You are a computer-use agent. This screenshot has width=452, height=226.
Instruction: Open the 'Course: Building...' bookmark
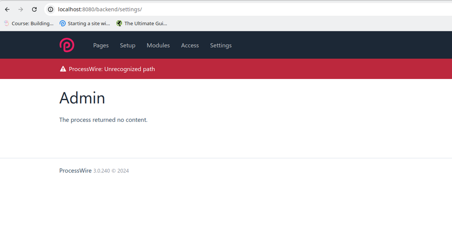[29, 23]
